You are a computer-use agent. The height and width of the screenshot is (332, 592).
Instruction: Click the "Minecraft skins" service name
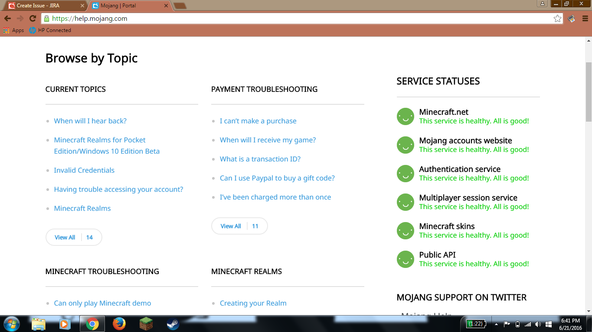click(x=447, y=226)
